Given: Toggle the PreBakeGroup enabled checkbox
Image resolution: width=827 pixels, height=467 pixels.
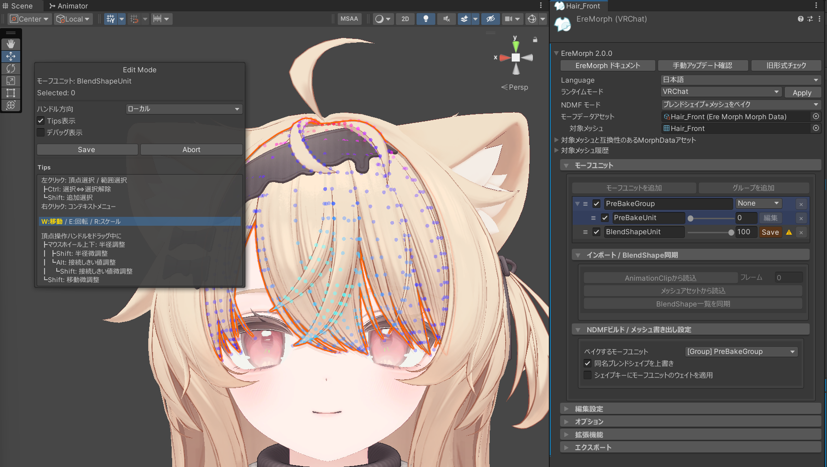Looking at the screenshot, I should click(597, 204).
